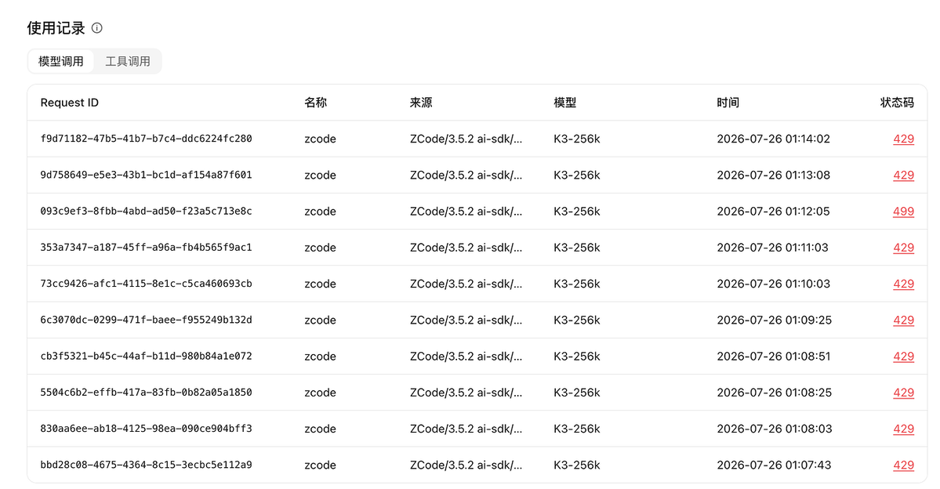Click the 模型 column header
This screenshot has width=940, height=489.
(564, 103)
